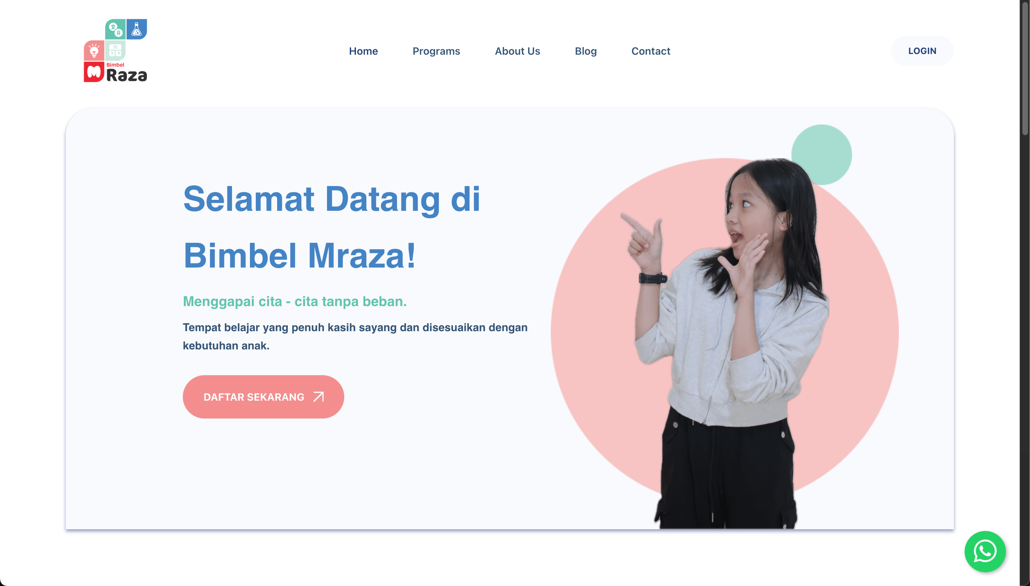Image resolution: width=1030 pixels, height=586 pixels.
Task: Click the Menggapai cita-cita tagline text
Action: point(295,301)
